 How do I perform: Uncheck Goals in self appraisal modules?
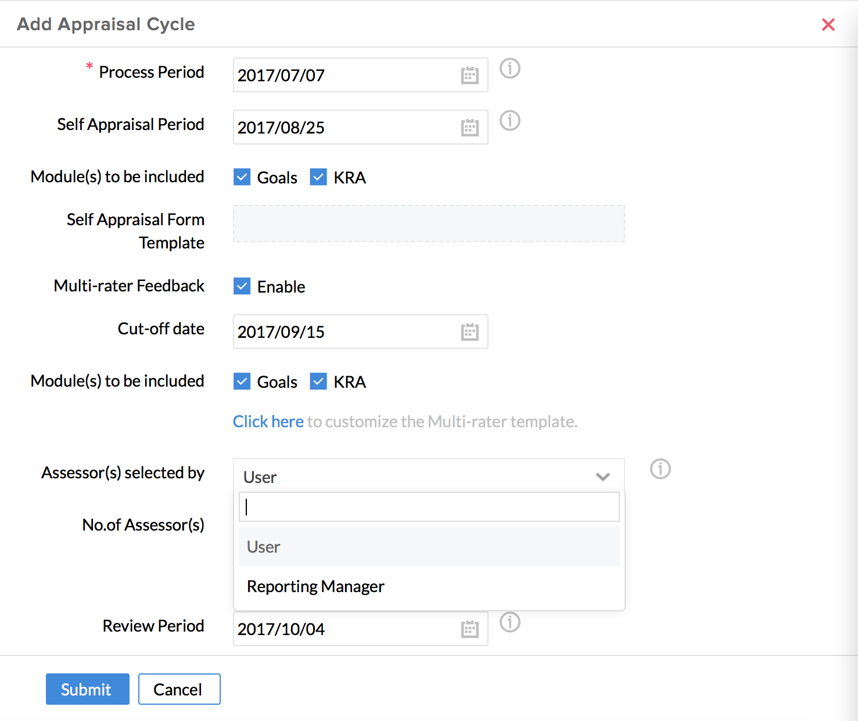coord(242,177)
